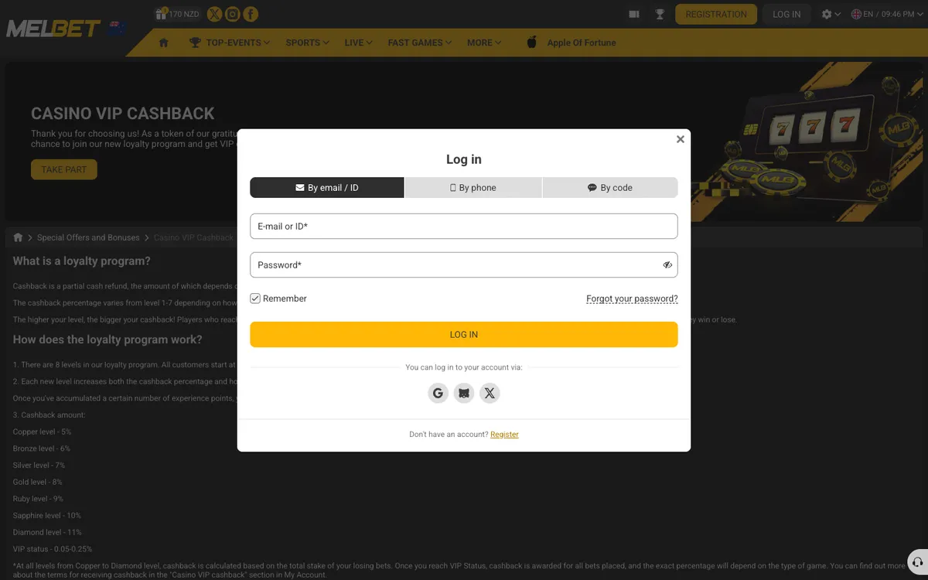928x580 pixels.
Task: Expand the TOP-EVENTS menu
Action: click(x=230, y=43)
